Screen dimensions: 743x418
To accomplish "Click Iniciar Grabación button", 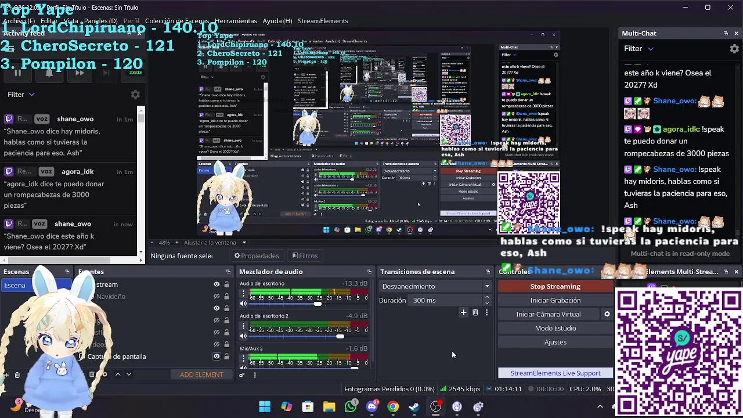I will 555,300.
